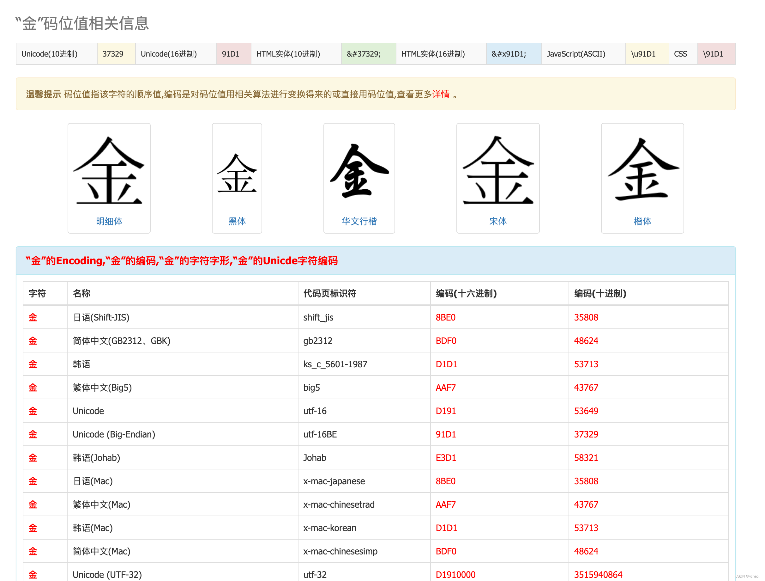Select hex code D191 in the utf-16 row
Image resolution: width=765 pixels, height=581 pixels.
(446, 411)
